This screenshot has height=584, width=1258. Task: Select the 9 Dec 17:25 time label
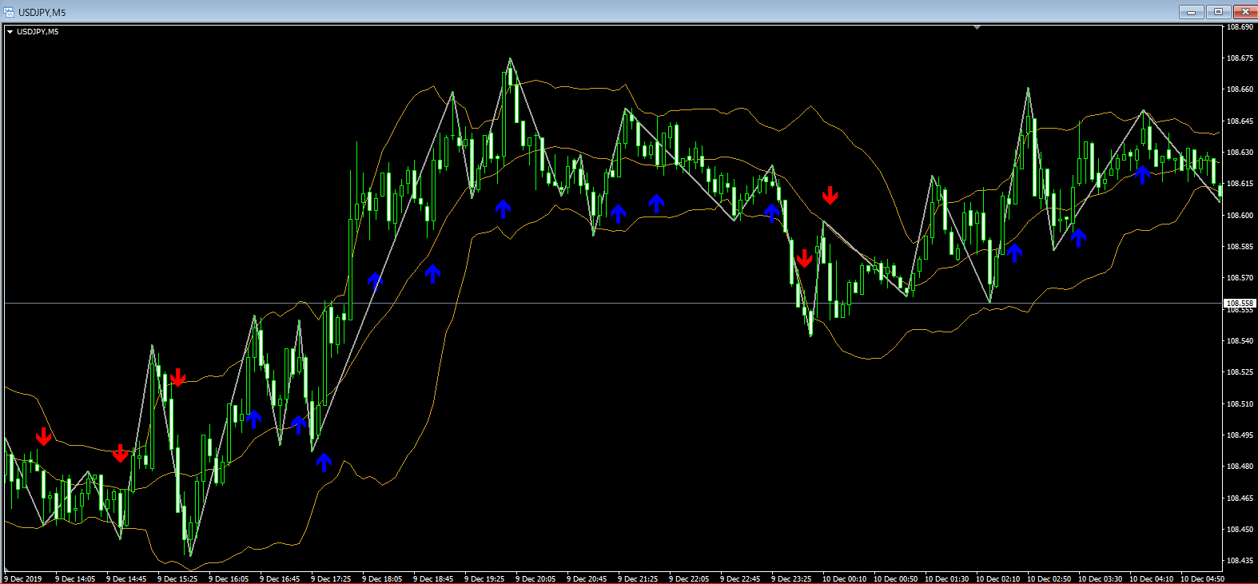tap(331, 579)
